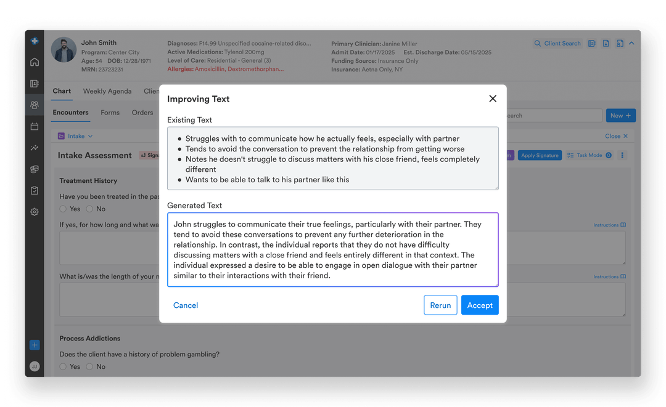The image size is (666, 407).
Task: Open the JJ user avatar menu
Action: (x=35, y=366)
